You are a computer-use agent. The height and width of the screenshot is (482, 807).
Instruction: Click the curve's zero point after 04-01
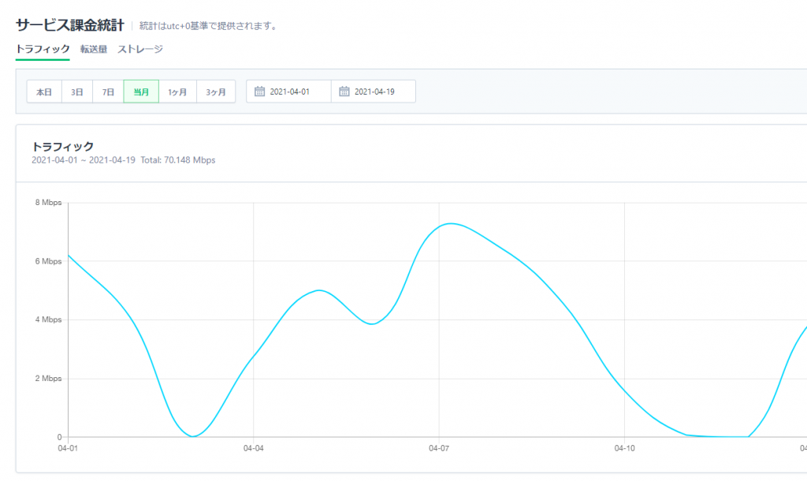tap(192, 436)
